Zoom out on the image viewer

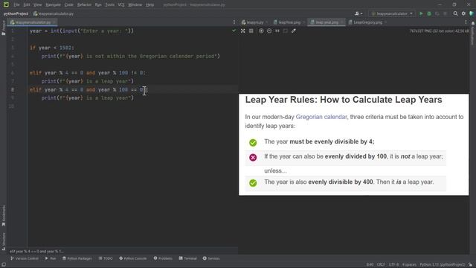[269, 31]
